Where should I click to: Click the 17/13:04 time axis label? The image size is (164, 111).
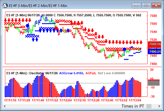[135, 100]
